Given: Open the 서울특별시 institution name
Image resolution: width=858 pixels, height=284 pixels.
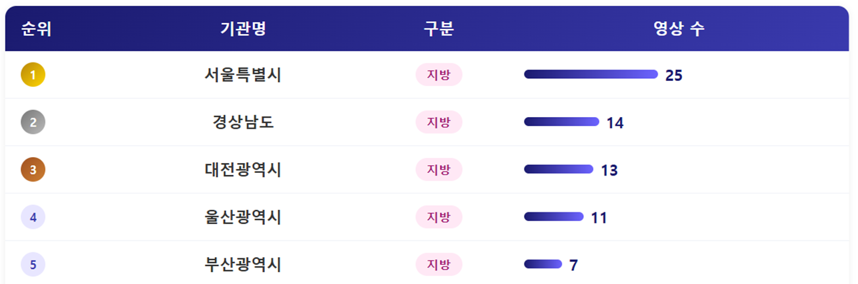Looking at the screenshot, I should click(243, 75).
